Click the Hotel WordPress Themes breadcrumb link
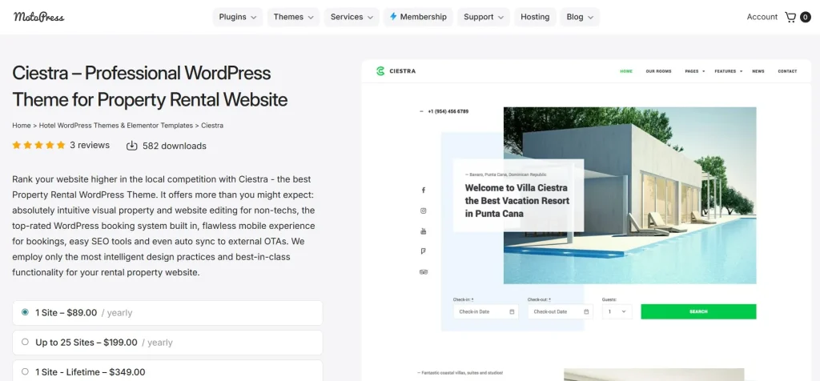The height and width of the screenshot is (381, 820). pos(115,126)
